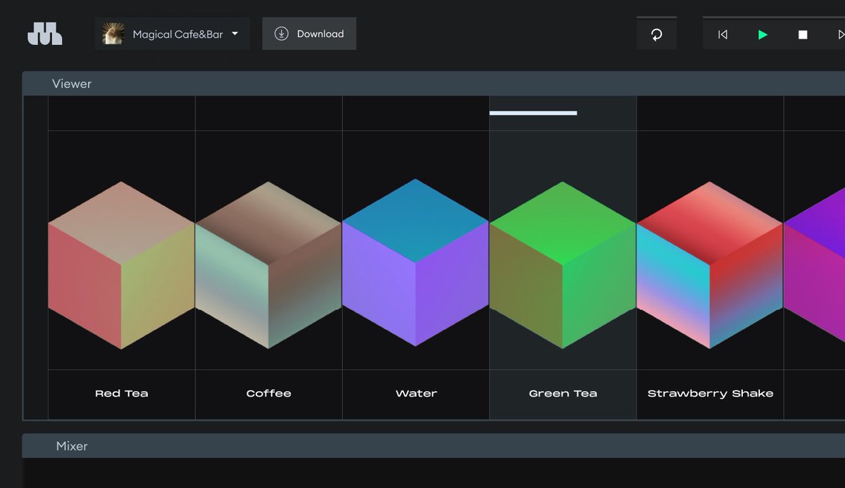Image resolution: width=845 pixels, height=488 pixels.
Task: Click the Viewer panel header
Action: point(434,84)
